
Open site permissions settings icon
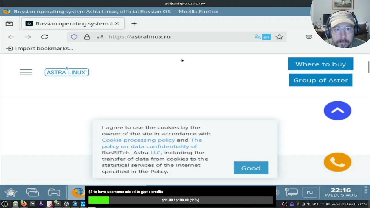(x=100, y=37)
